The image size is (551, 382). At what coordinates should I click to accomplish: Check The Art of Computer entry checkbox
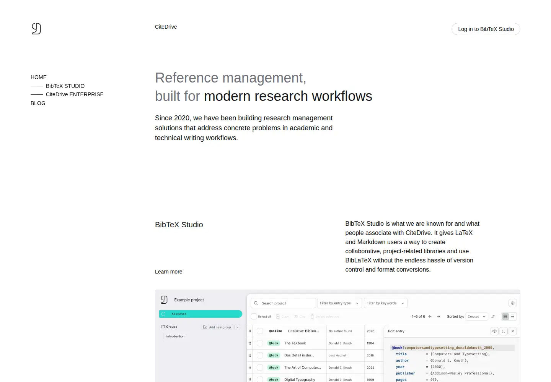[260, 367]
